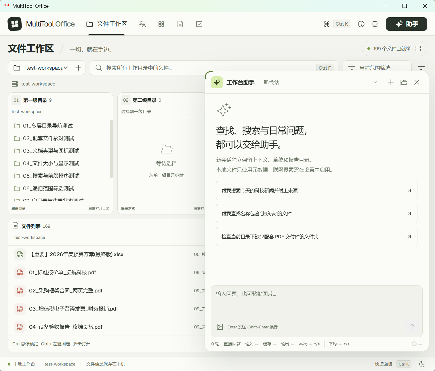
Task: Add a new workspace with plus icon
Action: pyautogui.click(x=78, y=68)
